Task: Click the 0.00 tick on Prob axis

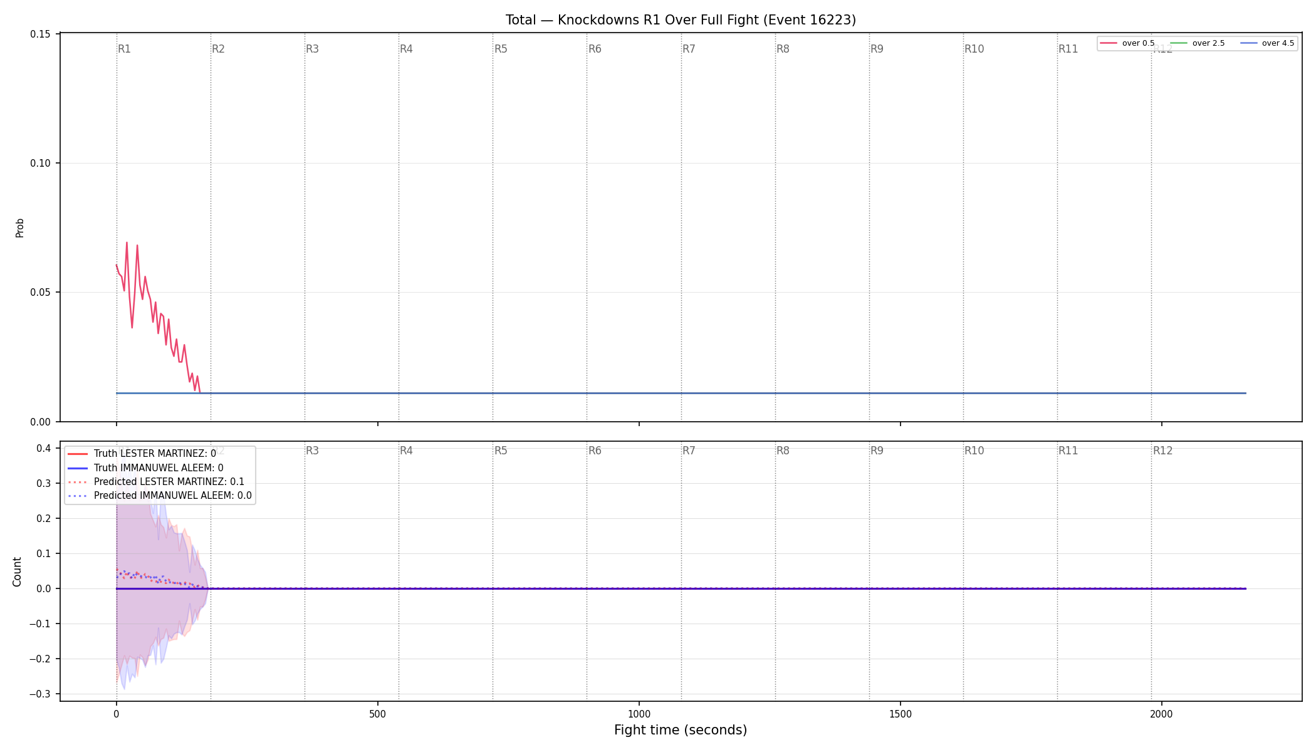Action: 40,422
